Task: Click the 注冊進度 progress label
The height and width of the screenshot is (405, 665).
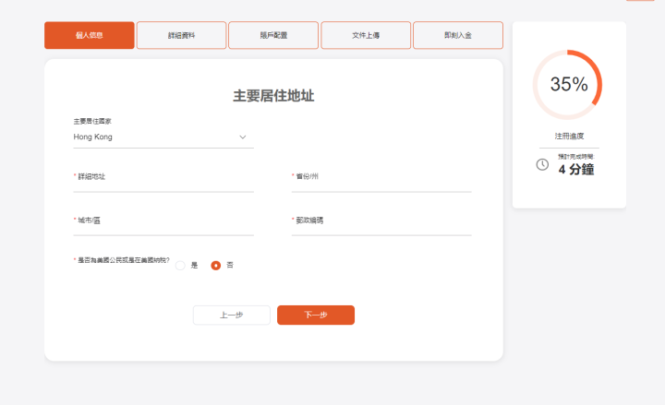Action: 569,136
